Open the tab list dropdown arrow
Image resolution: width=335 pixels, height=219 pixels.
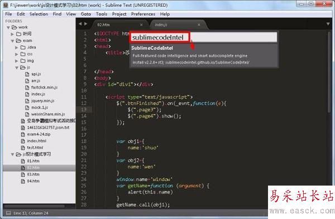point(328,24)
